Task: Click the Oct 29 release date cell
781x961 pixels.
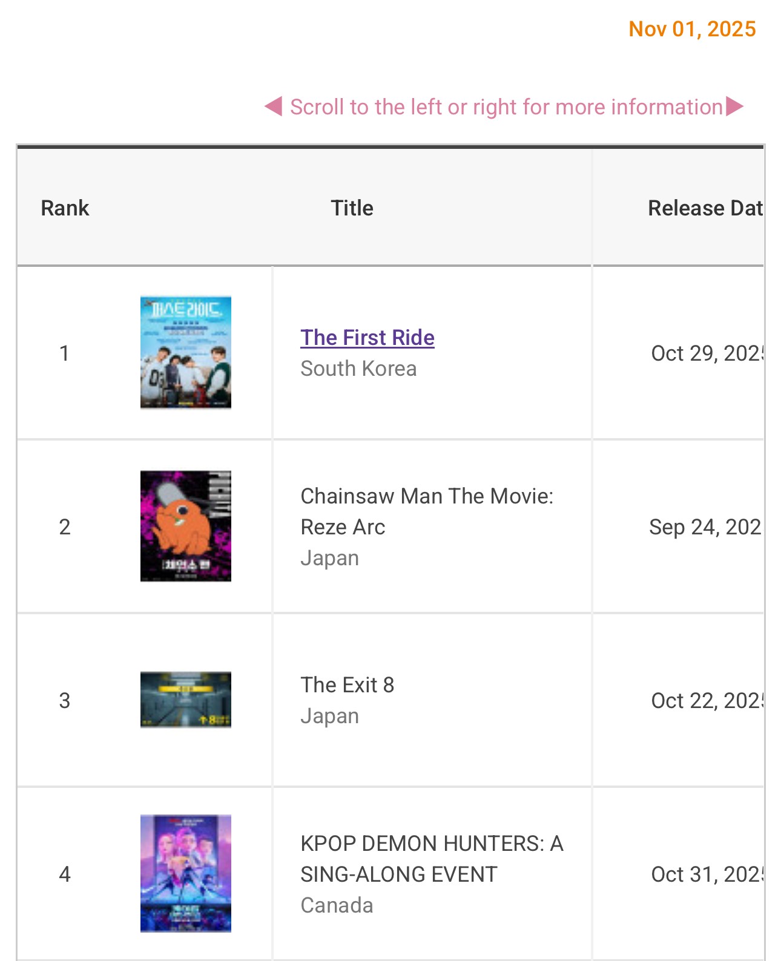Action: (707, 353)
